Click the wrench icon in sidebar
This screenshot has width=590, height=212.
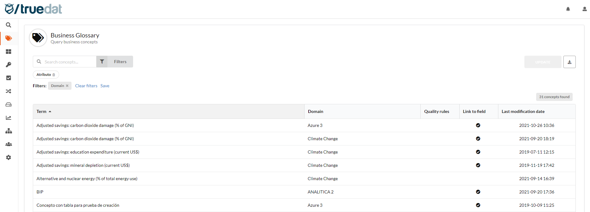(x=9, y=65)
